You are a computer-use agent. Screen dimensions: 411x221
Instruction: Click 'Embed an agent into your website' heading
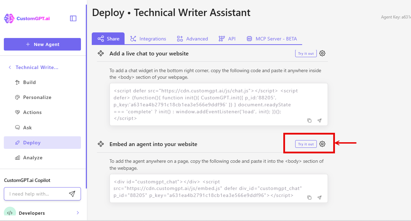[x=153, y=144]
